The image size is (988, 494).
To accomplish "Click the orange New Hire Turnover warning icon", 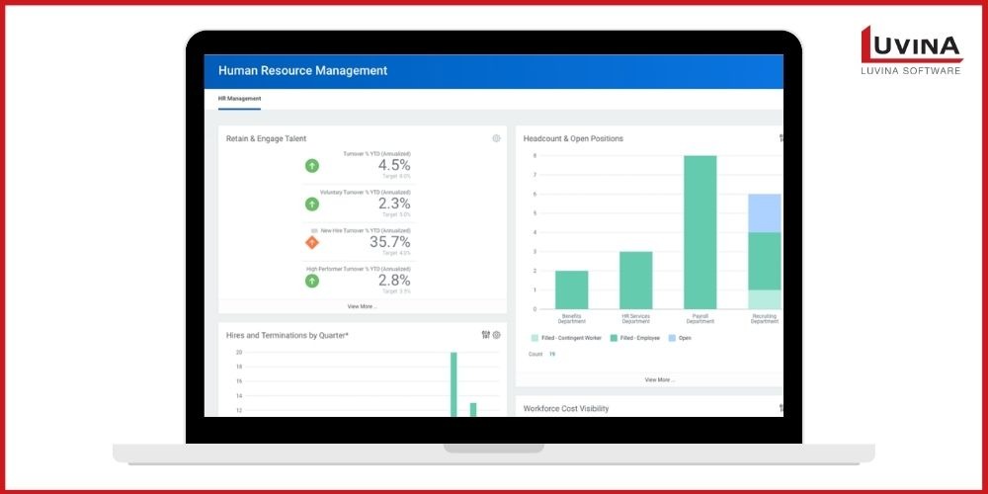I will tap(312, 242).
